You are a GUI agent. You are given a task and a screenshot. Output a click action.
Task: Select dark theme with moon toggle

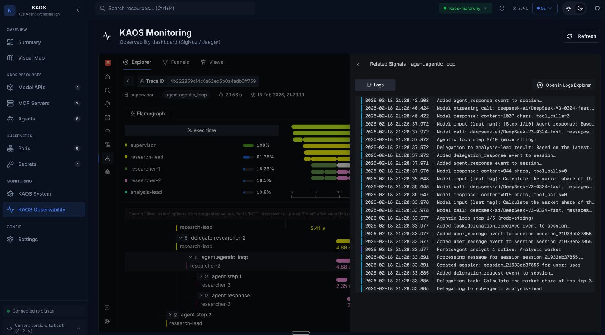click(580, 8)
